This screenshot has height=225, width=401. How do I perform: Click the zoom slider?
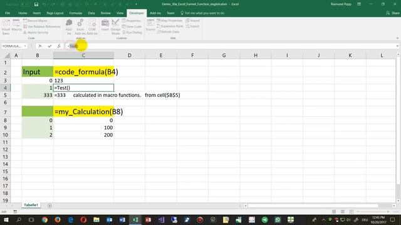point(373,212)
